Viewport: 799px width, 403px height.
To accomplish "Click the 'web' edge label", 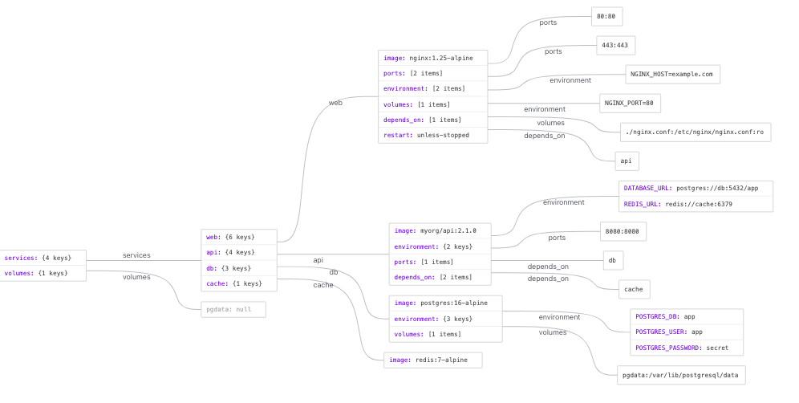I will [335, 103].
